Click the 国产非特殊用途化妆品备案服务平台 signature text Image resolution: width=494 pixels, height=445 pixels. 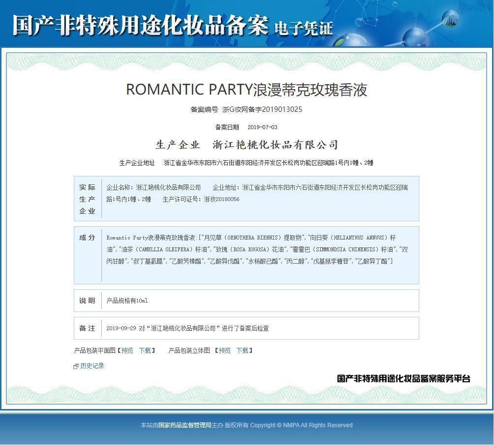403,378
